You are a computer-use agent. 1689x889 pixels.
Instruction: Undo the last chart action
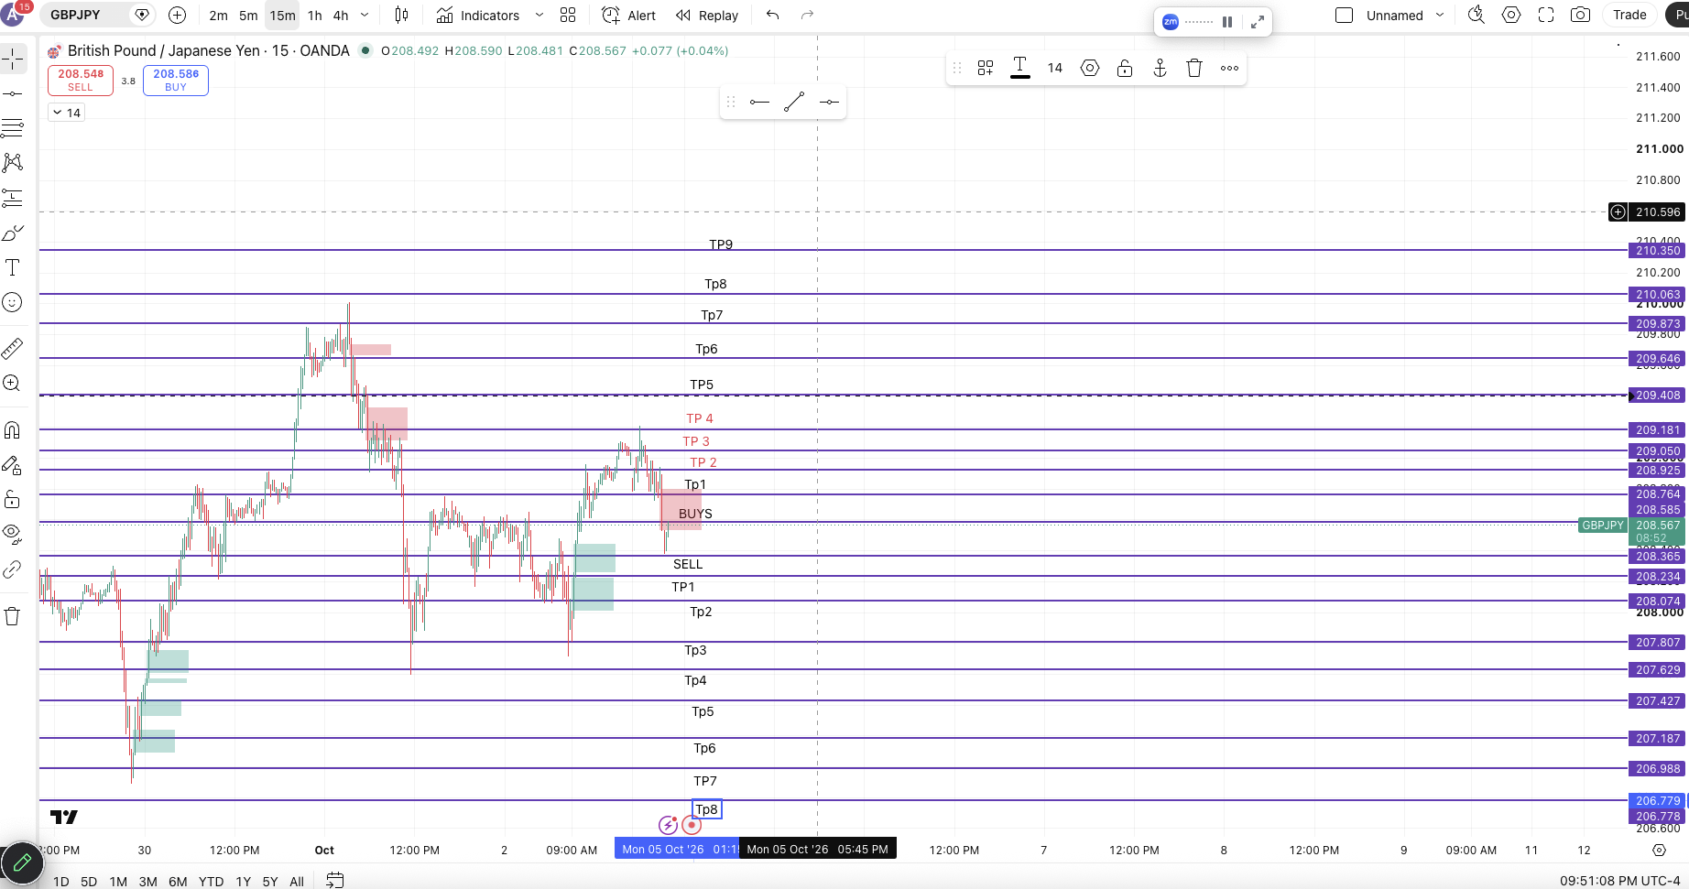pyautogui.click(x=773, y=15)
